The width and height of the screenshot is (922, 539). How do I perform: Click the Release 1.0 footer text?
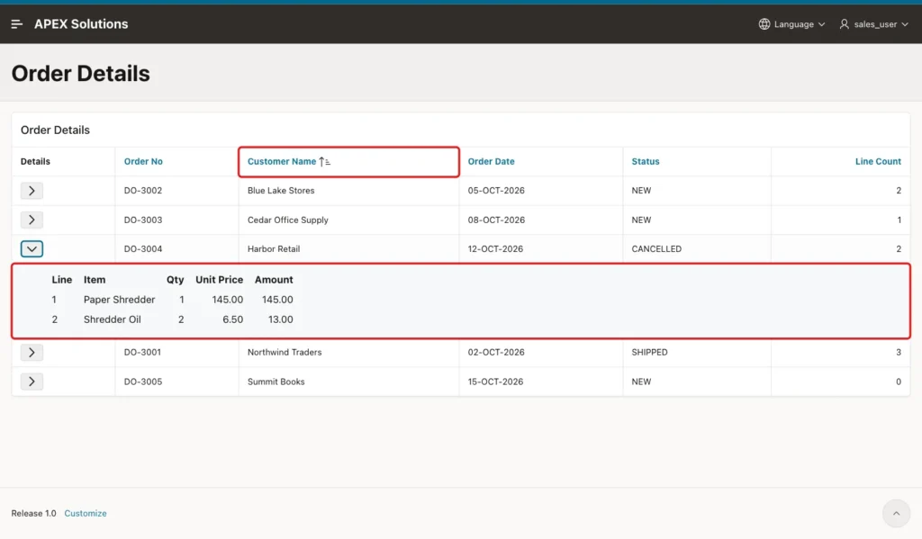(33, 513)
